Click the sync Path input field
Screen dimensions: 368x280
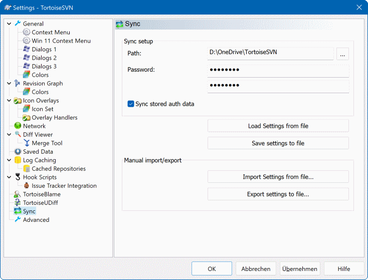(x=270, y=54)
